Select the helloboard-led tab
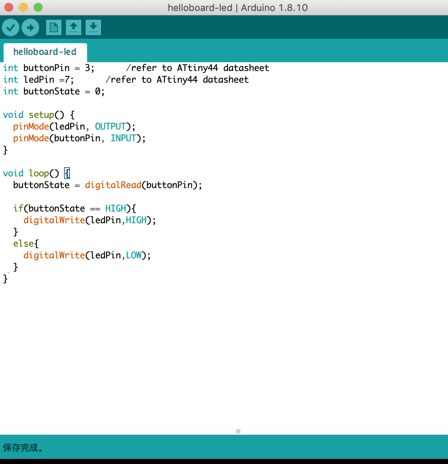This screenshot has width=448, height=464. coord(45,52)
